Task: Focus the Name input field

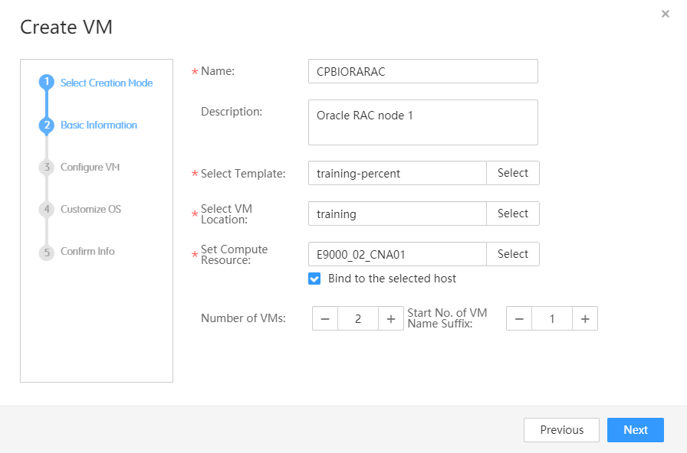Action: pyautogui.click(x=422, y=71)
